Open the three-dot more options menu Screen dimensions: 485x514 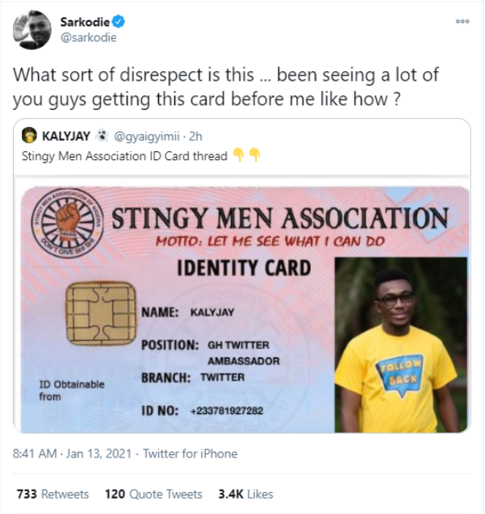point(462,22)
